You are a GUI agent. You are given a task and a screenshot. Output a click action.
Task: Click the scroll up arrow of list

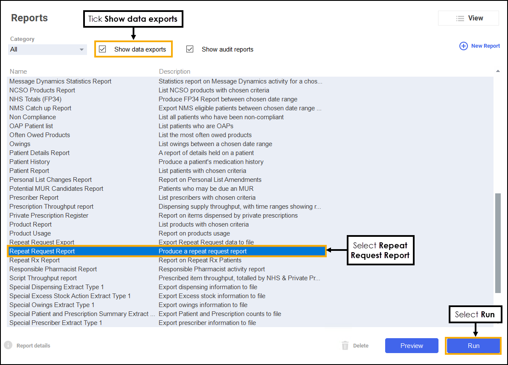click(497, 71)
